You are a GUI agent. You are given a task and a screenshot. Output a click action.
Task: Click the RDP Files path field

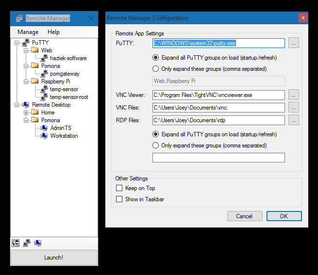218,120
